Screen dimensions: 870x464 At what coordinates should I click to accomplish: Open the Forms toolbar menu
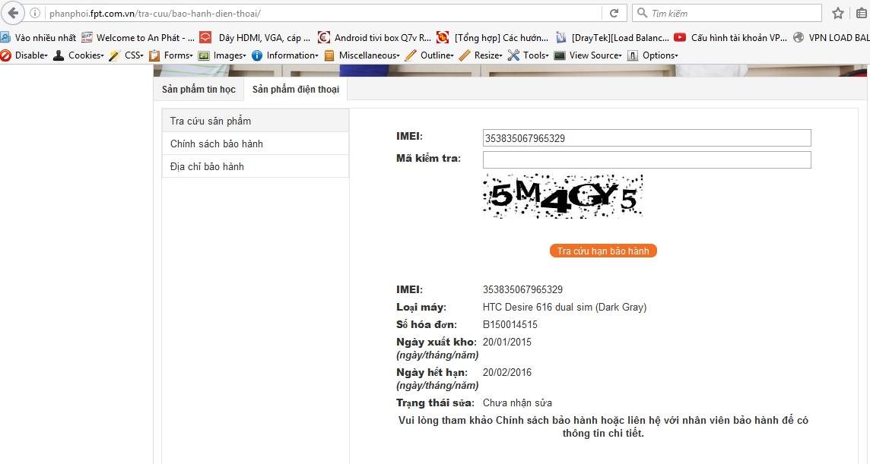171,55
